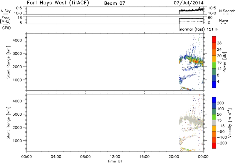Click the red top of power colorbar
The image size is (235, 163).
tap(214, 39)
